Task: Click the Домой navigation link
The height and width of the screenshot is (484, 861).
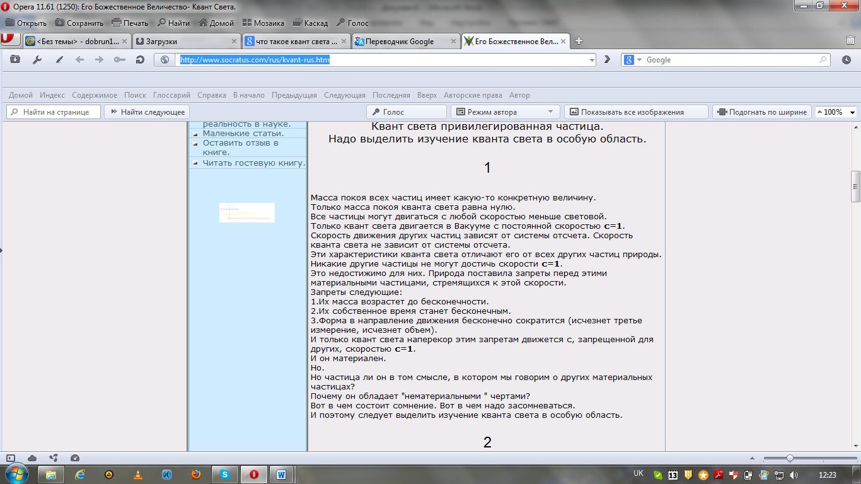Action: (x=21, y=95)
